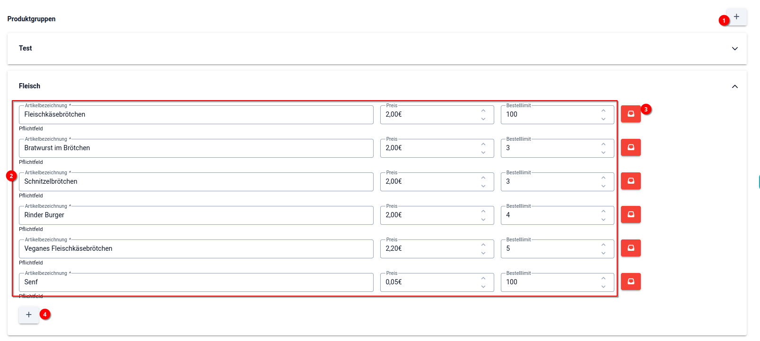Viewport: 760px width, 341px height.
Task: Click red button beside Schnitzelbrötchen row
Action: (x=630, y=181)
